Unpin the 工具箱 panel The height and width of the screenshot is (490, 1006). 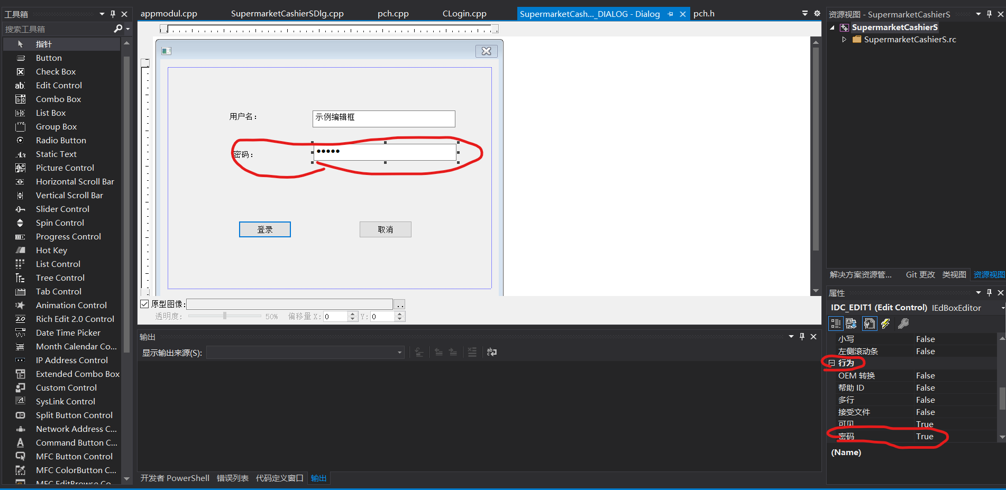(112, 14)
